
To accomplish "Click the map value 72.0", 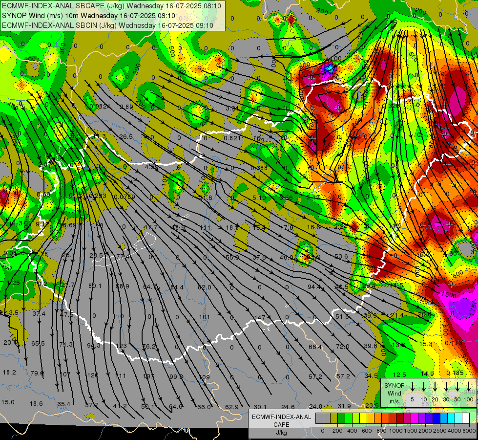I will pos(343,347).
